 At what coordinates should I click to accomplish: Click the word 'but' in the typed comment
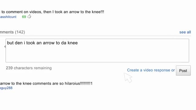[10, 43]
